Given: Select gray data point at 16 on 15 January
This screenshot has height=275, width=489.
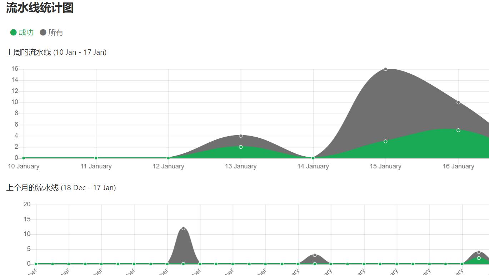Looking at the screenshot, I should coord(385,69).
